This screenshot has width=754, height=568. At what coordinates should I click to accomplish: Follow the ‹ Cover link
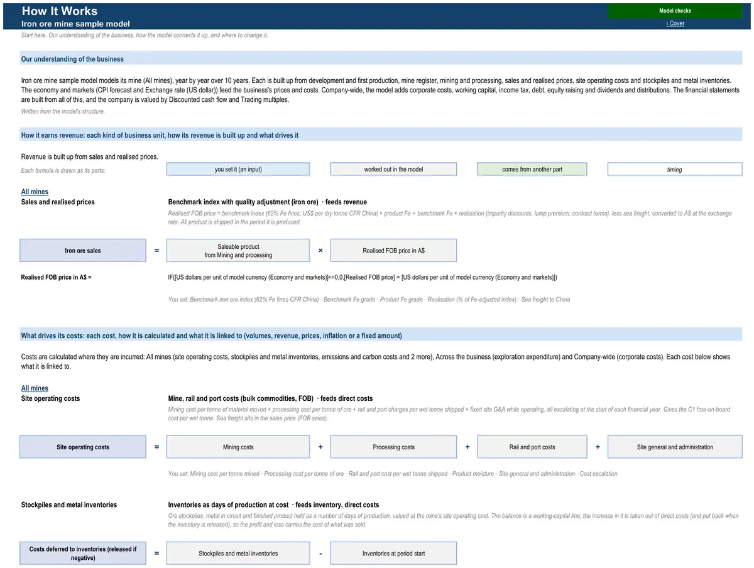(x=675, y=23)
